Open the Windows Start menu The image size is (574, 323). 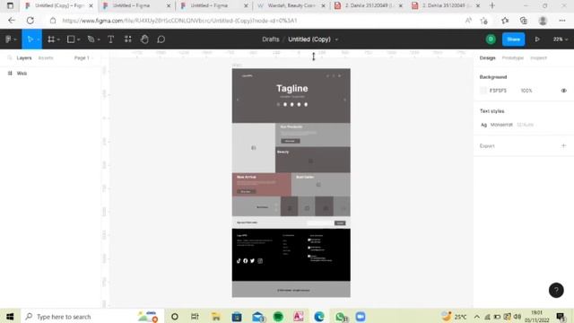point(10,317)
